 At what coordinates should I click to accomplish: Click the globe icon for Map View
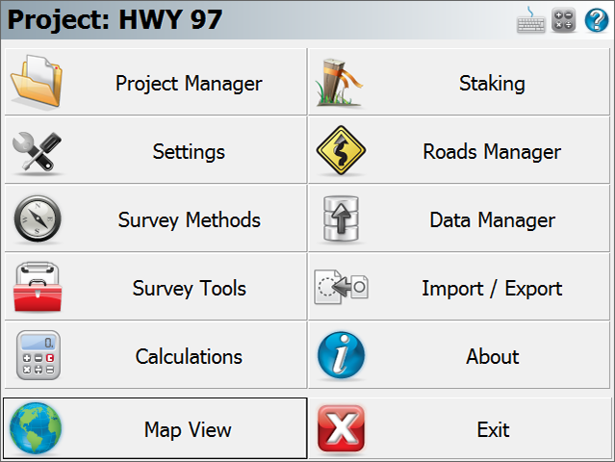pyautogui.click(x=36, y=428)
